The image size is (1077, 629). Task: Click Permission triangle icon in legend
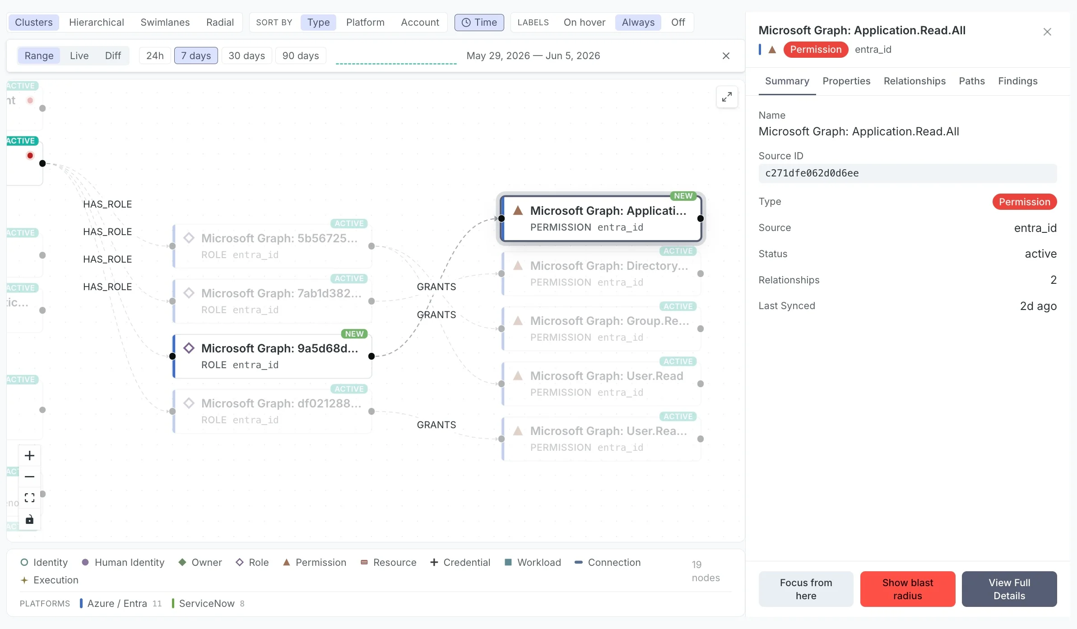[x=286, y=563]
